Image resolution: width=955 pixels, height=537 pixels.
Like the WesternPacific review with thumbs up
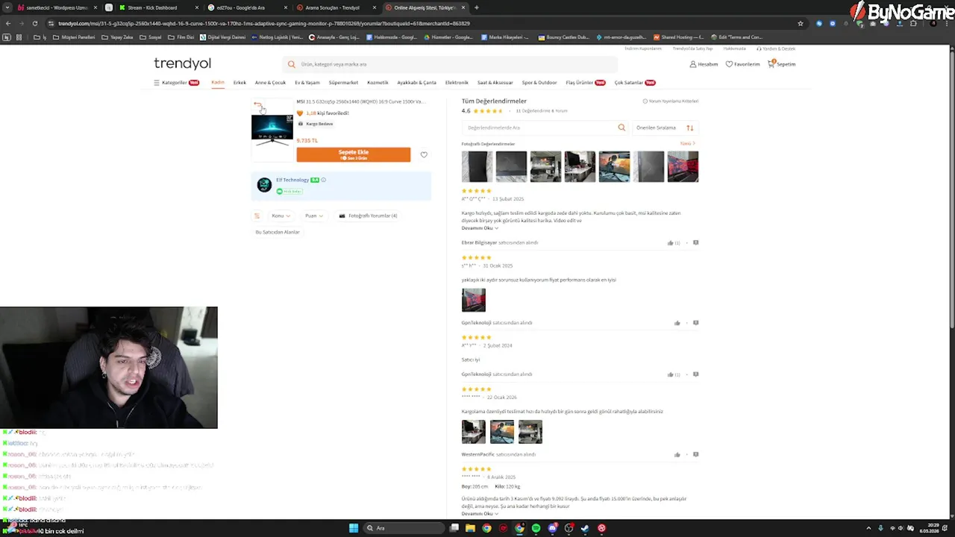[x=677, y=454]
